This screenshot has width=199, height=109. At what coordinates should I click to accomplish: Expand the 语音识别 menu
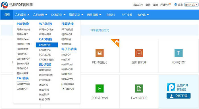pos(76,15)
